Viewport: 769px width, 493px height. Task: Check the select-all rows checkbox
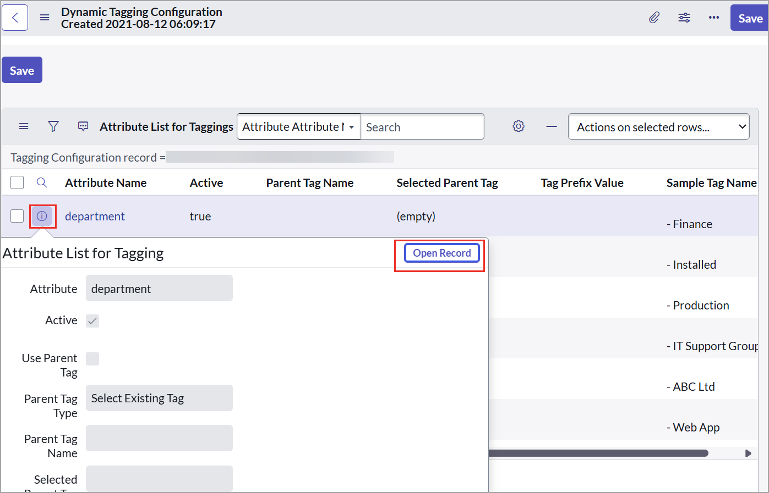[17, 182]
